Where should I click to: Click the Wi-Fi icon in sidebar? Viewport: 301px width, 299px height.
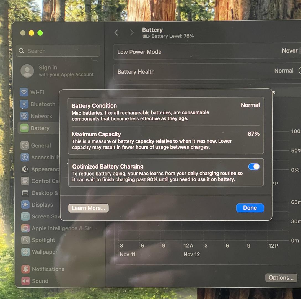click(24, 92)
